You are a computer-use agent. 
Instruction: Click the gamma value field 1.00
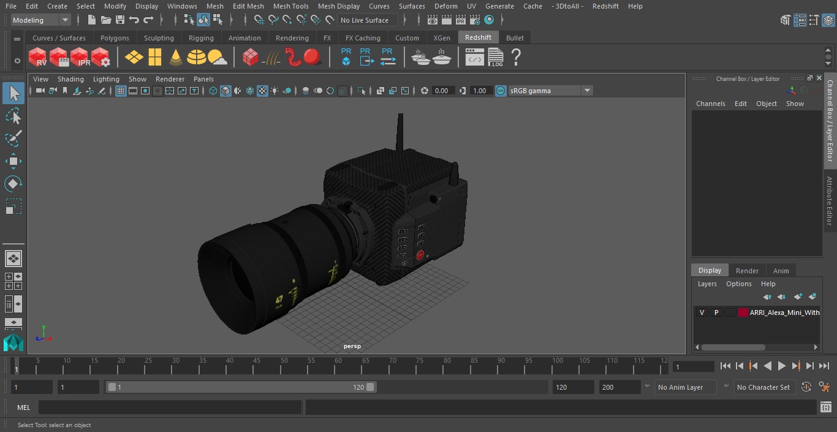pyautogui.click(x=479, y=91)
